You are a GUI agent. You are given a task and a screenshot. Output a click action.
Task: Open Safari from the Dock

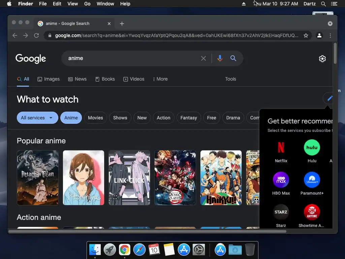(139, 250)
